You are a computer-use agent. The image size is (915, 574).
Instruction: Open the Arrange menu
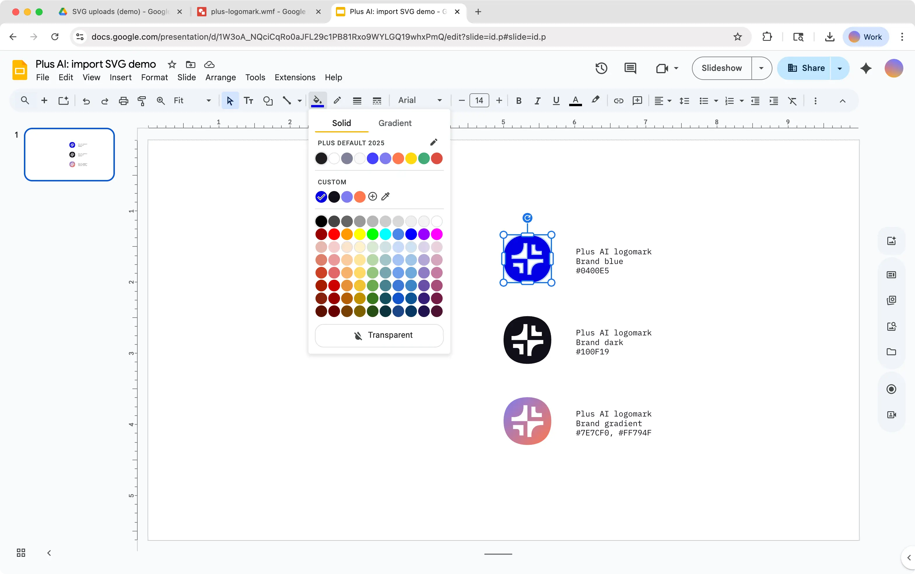tap(220, 78)
